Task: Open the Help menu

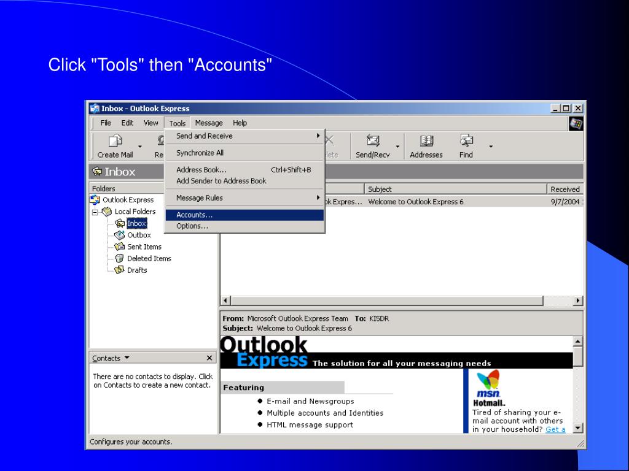Action: click(240, 123)
